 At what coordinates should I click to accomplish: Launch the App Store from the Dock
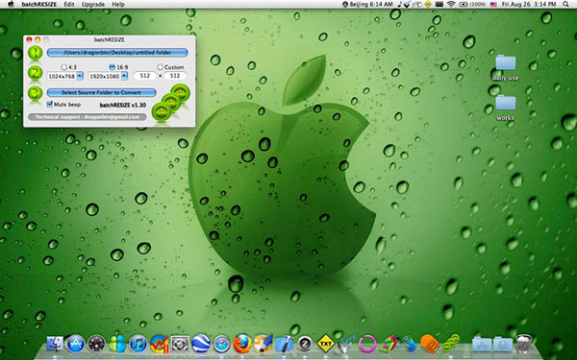[x=76, y=344]
